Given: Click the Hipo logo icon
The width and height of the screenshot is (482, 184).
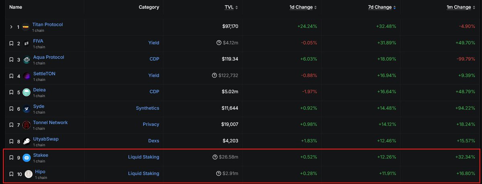Looking at the screenshot, I should pyautogui.click(x=28, y=174).
